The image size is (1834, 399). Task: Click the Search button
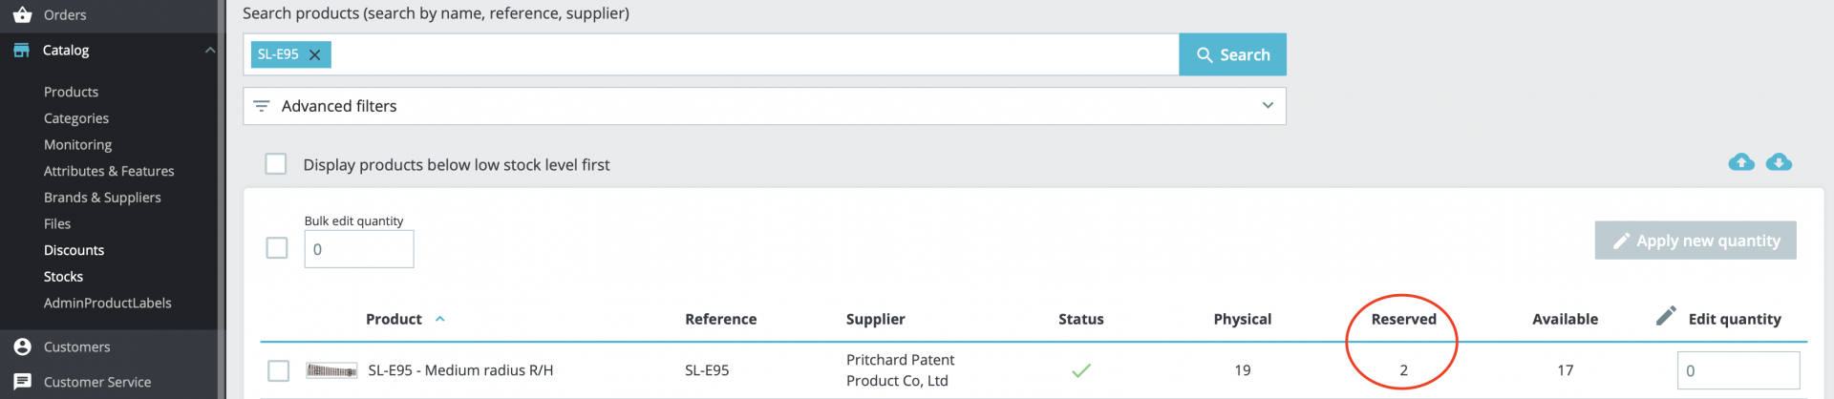pyautogui.click(x=1232, y=54)
